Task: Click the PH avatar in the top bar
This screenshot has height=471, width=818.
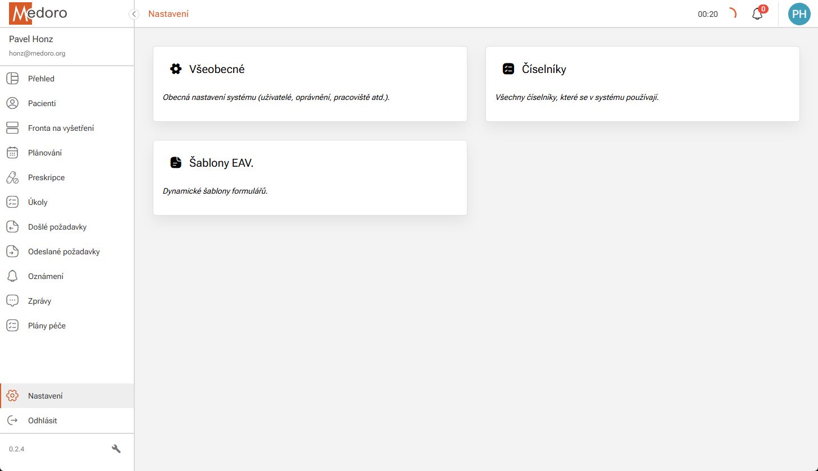Action: point(799,14)
